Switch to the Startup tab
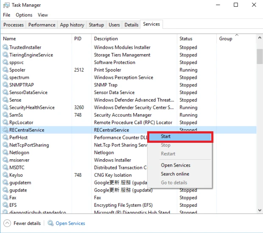Viewport: 263px width, 233px height. pos(96,25)
